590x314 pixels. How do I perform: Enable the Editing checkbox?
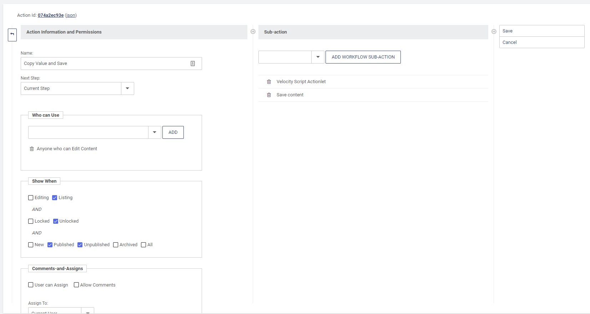[x=31, y=198]
